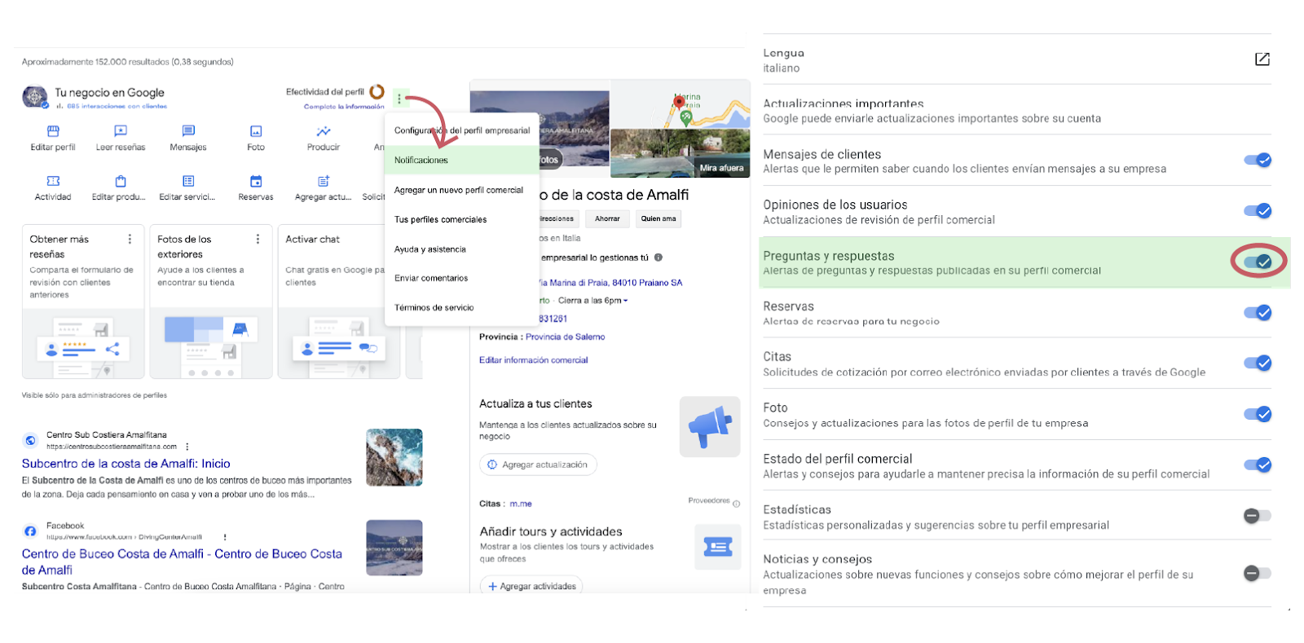Image resolution: width=1304 pixels, height=643 pixels.
Task: Open Subcentro de la costa de Amalfi: Inicio
Action: pyautogui.click(x=126, y=463)
